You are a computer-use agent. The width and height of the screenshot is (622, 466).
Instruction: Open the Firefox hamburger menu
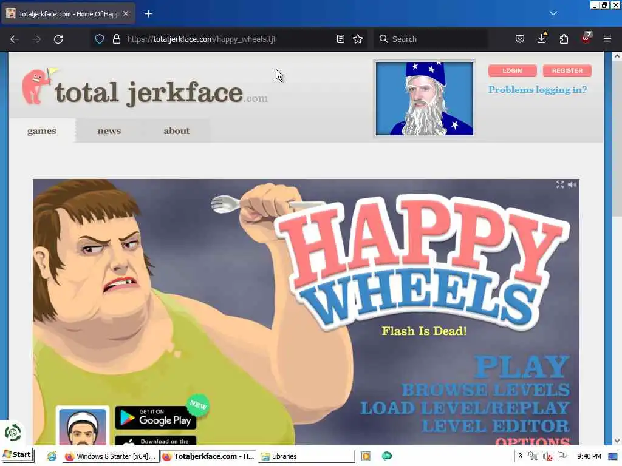tap(607, 39)
